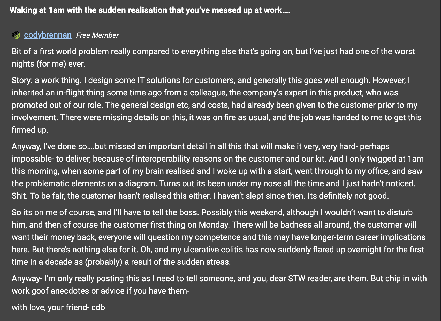441x321 pixels.
Task: Click the paragraph starting "Anyway, I've done so"
Action: [x=217, y=171]
